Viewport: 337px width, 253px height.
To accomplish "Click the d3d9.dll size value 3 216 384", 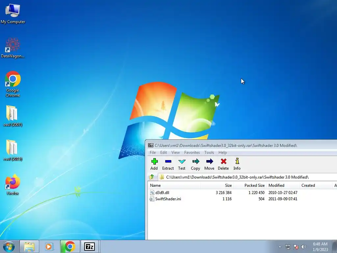I will (223, 192).
